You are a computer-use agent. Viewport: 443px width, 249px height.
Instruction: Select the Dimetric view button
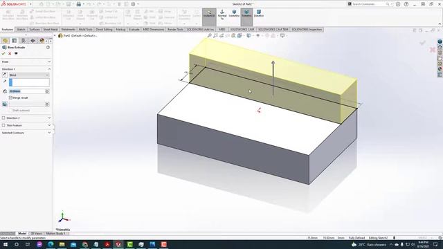(258, 13)
